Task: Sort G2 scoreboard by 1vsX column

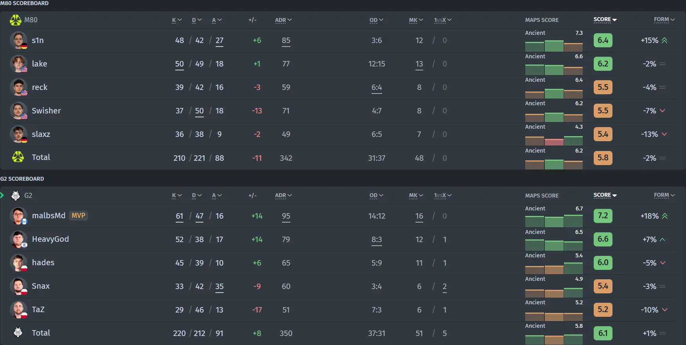Action: [443, 196]
